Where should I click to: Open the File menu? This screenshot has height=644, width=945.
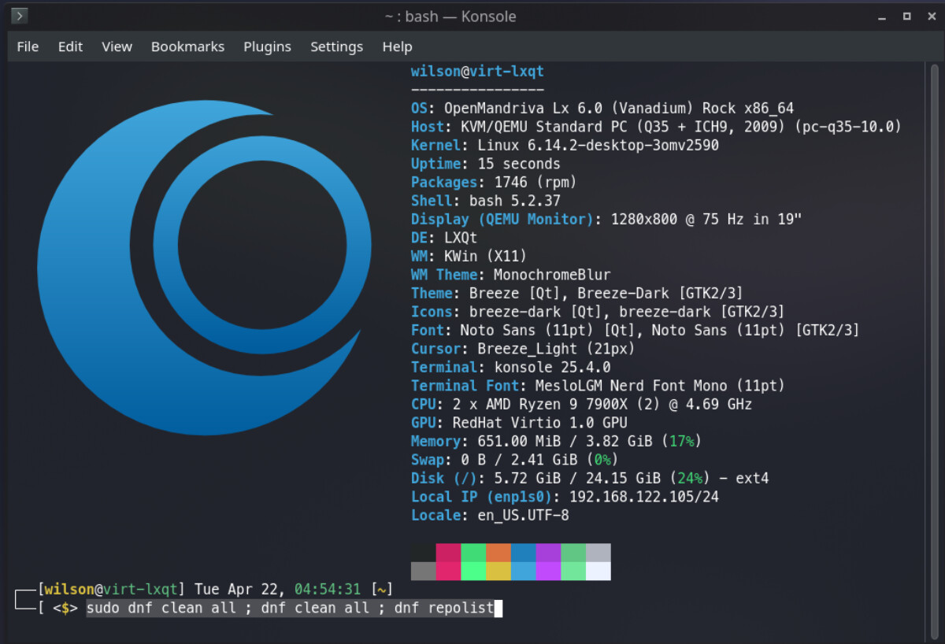28,46
